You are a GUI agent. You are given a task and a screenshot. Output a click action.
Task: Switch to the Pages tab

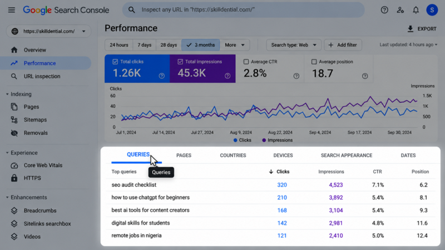click(x=184, y=156)
